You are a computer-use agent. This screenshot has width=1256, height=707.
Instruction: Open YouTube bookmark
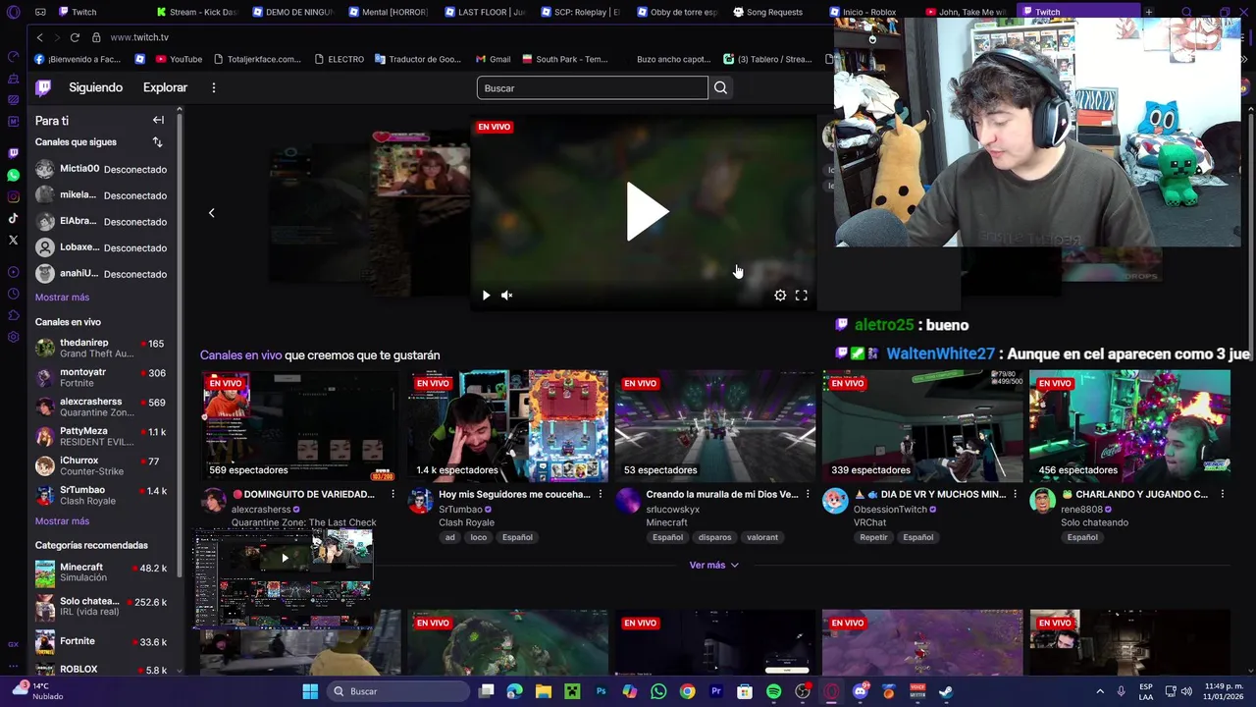pos(178,59)
